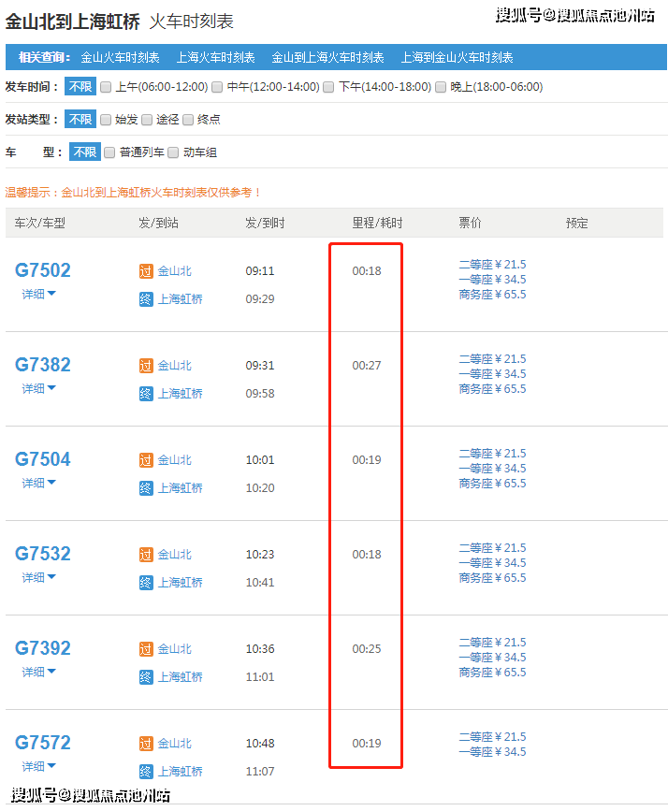Click the 过 icon in G7532 row
668x811 pixels.
click(x=146, y=555)
